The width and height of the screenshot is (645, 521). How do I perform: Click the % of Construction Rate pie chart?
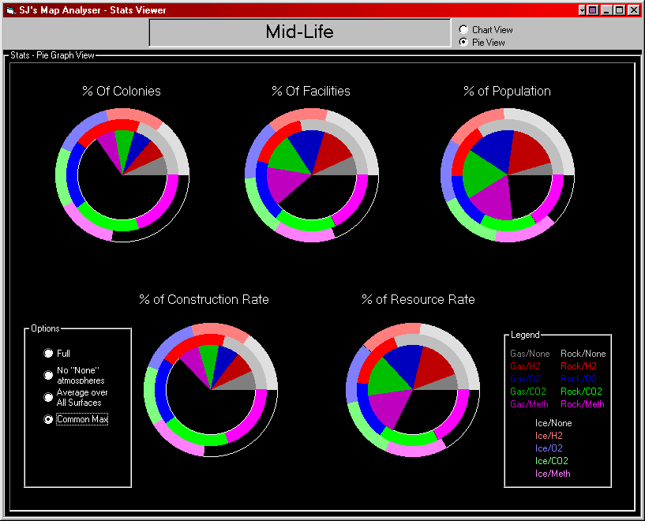click(x=211, y=389)
